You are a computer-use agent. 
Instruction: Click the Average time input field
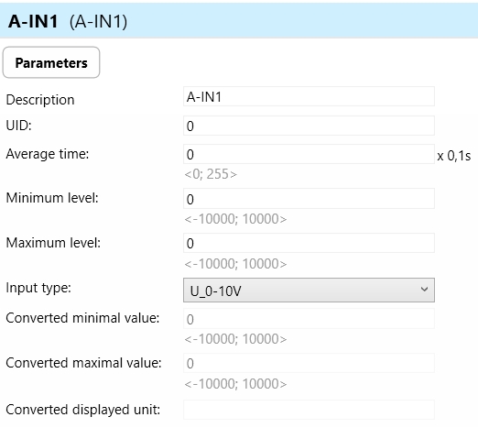tap(309, 154)
